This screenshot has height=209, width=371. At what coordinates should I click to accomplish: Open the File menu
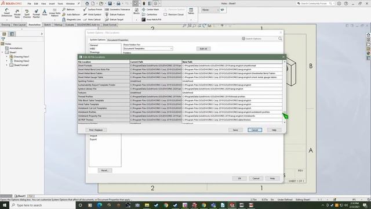(29, 4)
